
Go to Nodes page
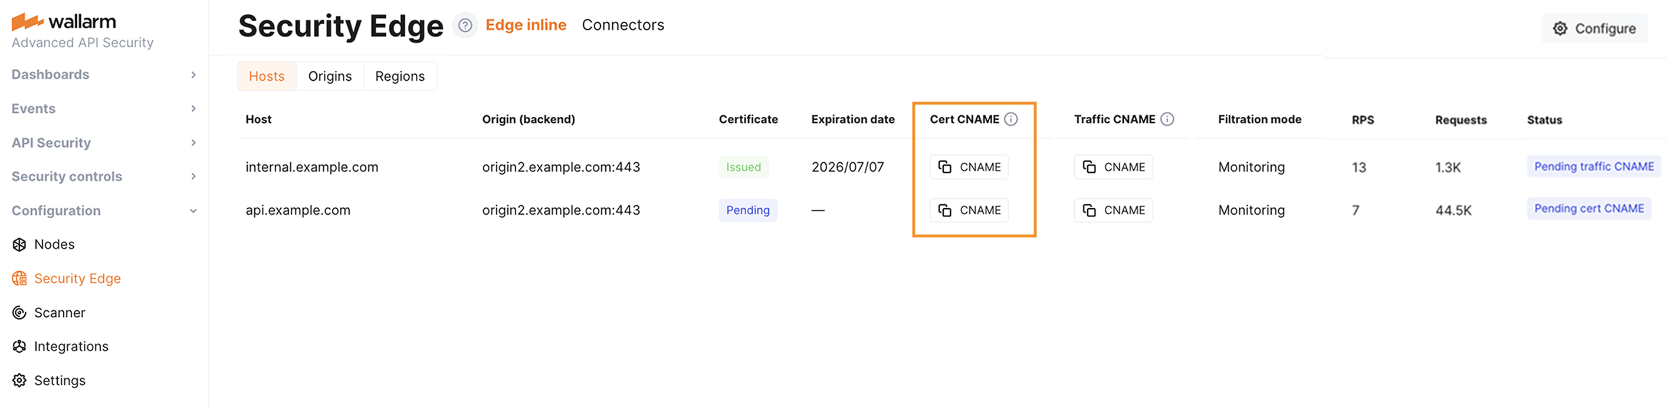tap(54, 245)
